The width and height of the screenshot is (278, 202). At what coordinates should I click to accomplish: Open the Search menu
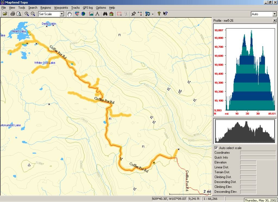(33, 8)
